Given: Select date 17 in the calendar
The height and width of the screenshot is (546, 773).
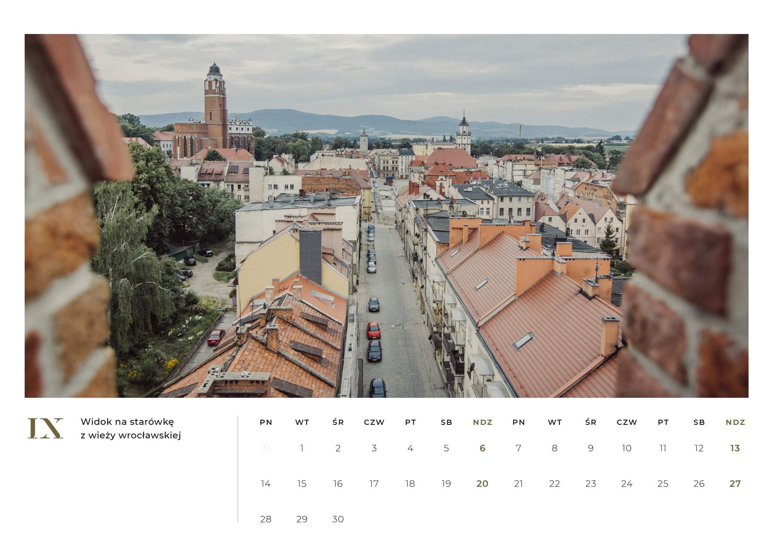Looking at the screenshot, I should [x=374, y=484].
